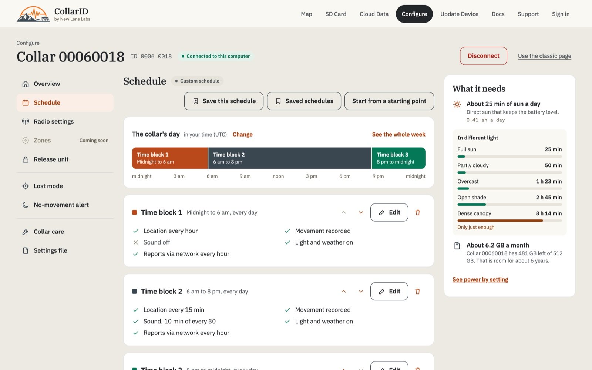Open Collar care in the sidebar
This screenshot has height=370, width=592.
pyautogui.click(x=65, y=232)
